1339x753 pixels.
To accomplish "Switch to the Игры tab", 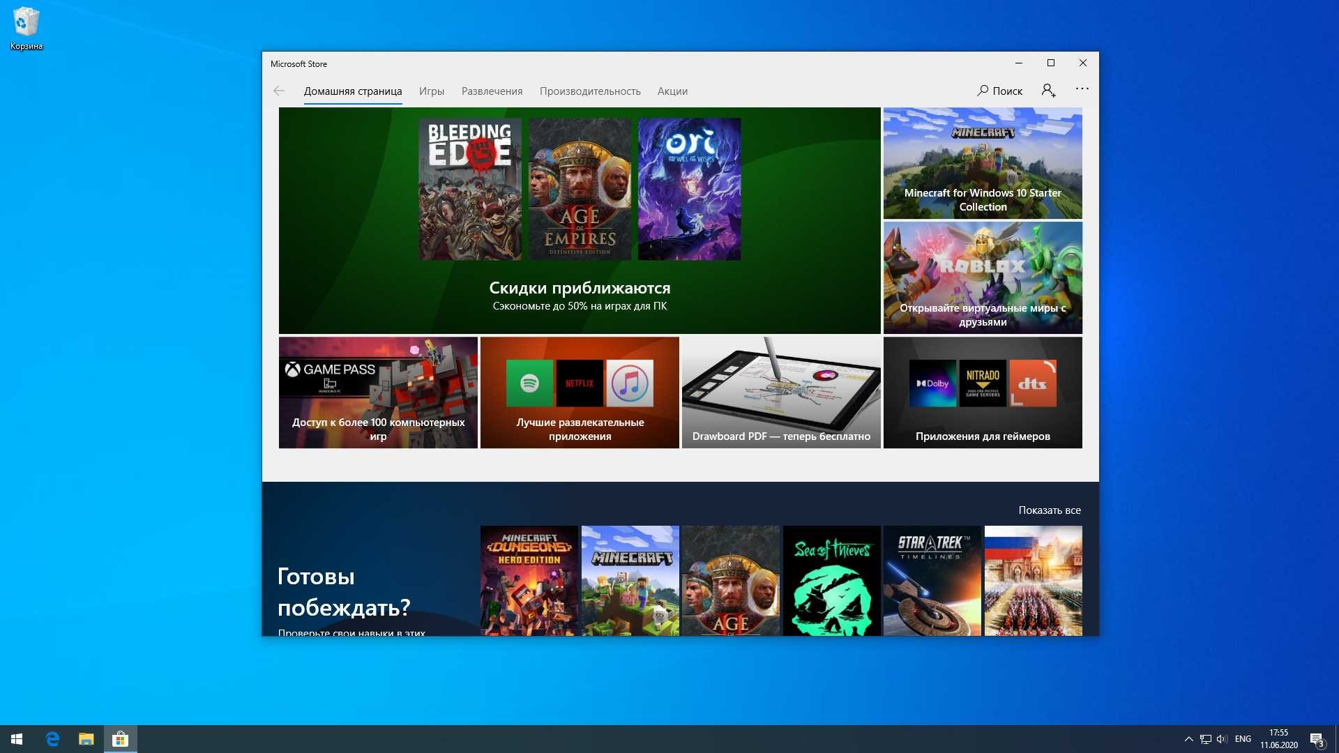I will coord(432,91).
